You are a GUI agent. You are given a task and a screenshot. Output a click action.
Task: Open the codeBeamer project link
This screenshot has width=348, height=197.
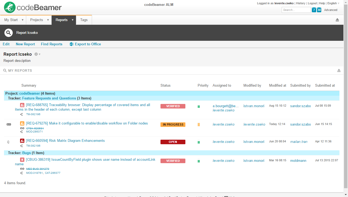pyautogui.click(x=30, y=94)
